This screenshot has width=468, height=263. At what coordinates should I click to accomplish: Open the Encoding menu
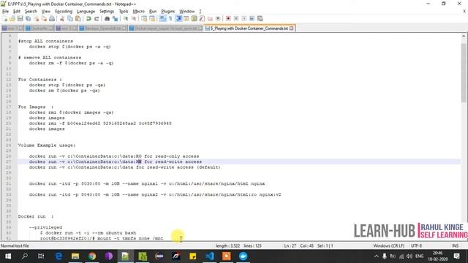point(64,12)
